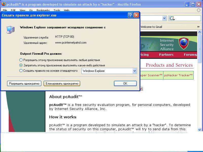203x152 pixels.
Task: Show more bookmarks via the chevron
Action: pyautogui.click(x=198, y=27)
